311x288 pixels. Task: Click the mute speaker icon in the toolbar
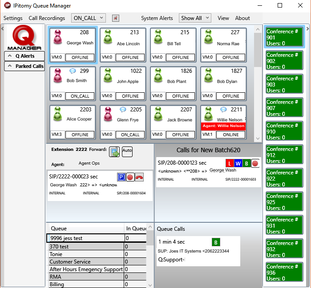pos(115,18)
